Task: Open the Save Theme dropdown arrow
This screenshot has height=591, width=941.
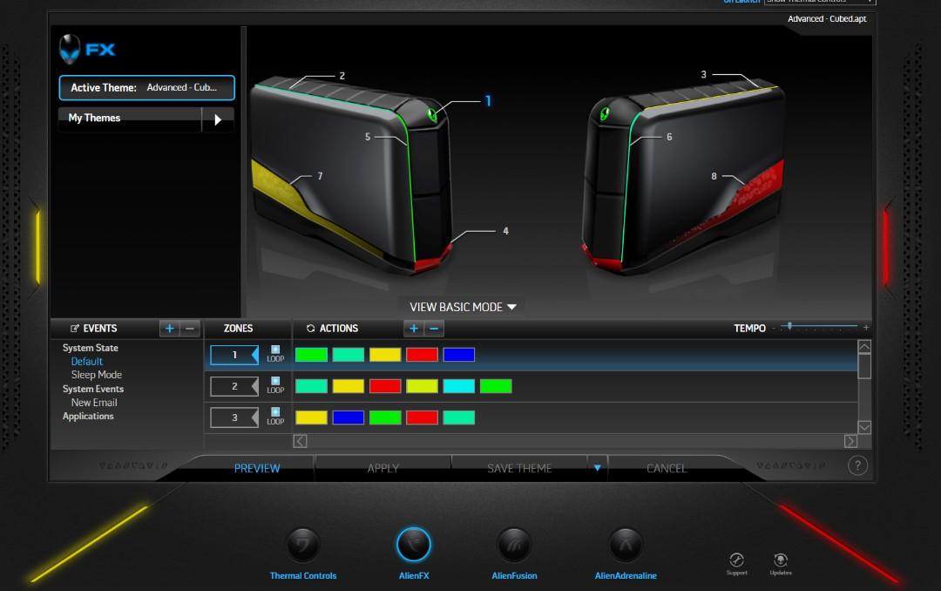Action: coord(597,468)
